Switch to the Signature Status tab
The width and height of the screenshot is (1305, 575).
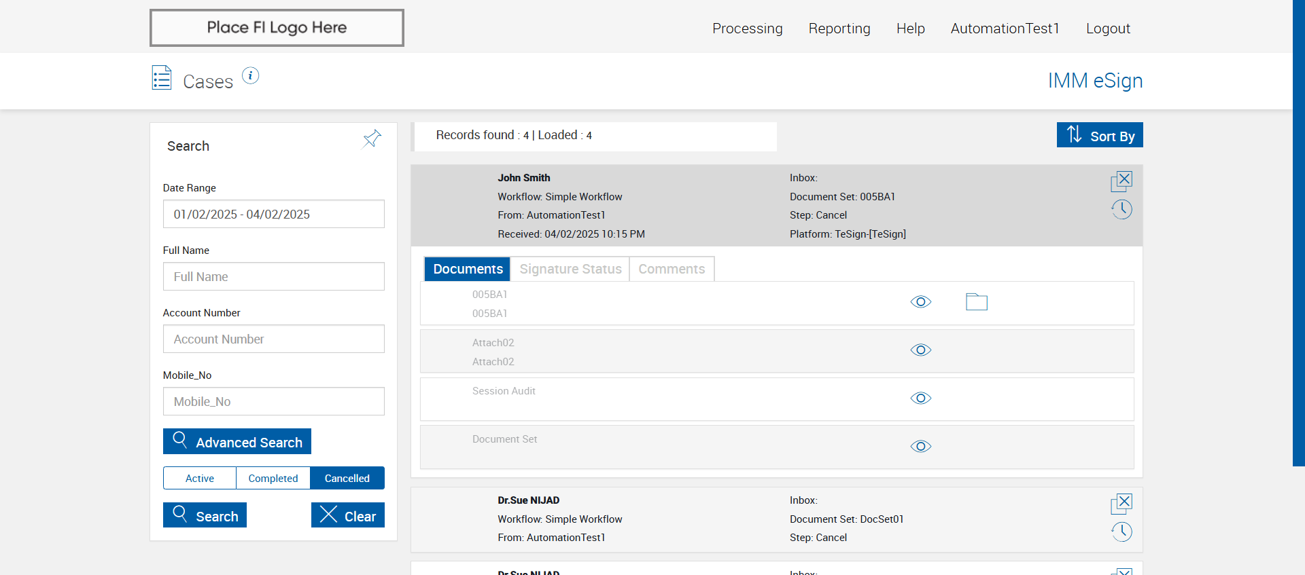(570, 269)
